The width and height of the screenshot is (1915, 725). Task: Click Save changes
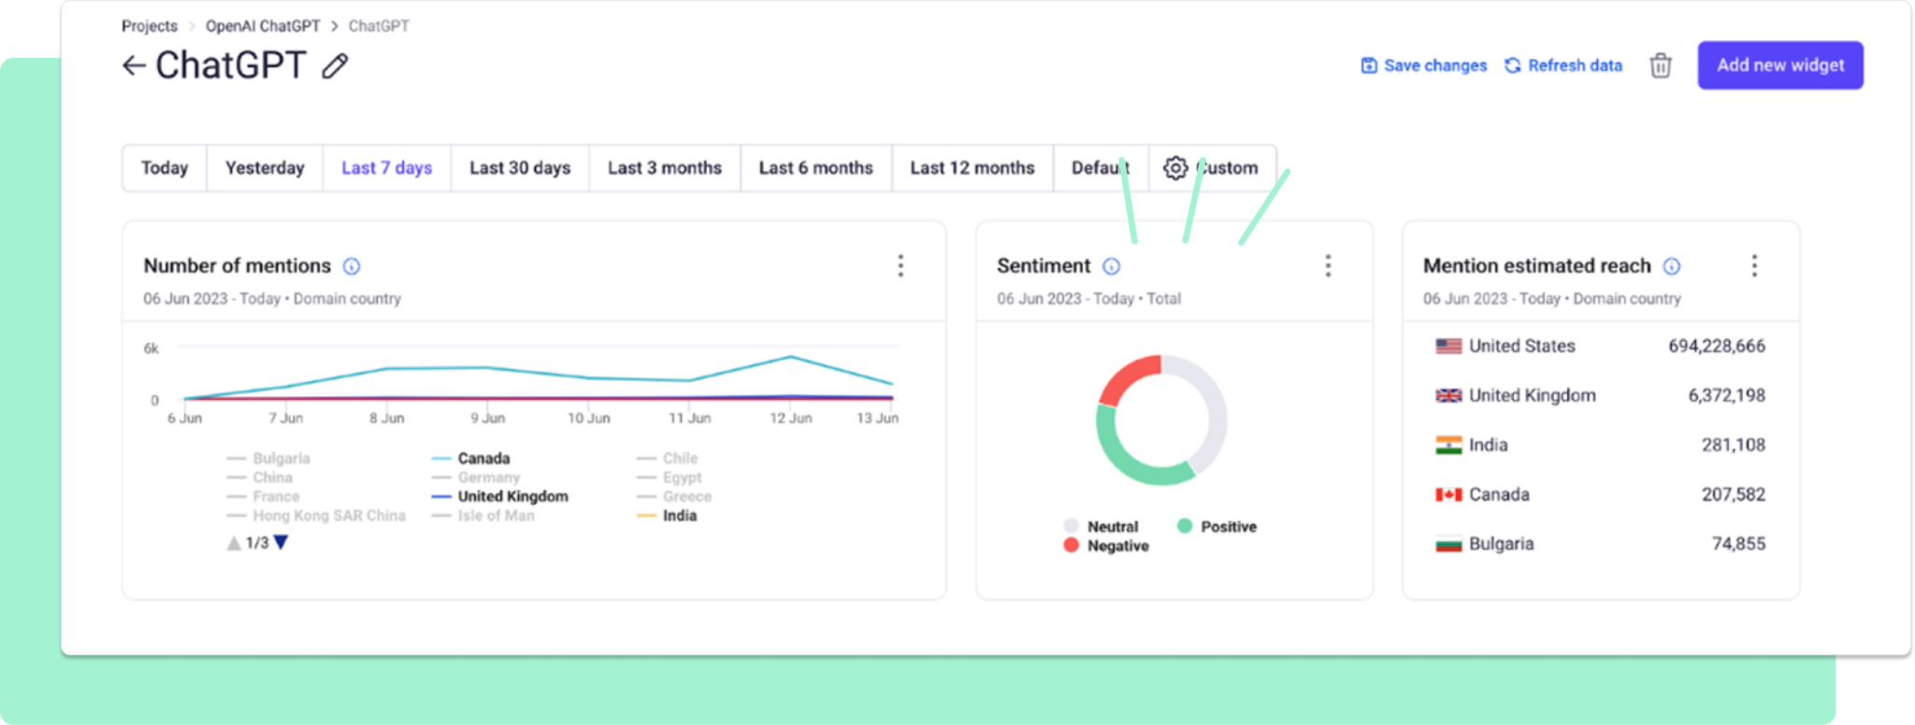click(1424, 65)
